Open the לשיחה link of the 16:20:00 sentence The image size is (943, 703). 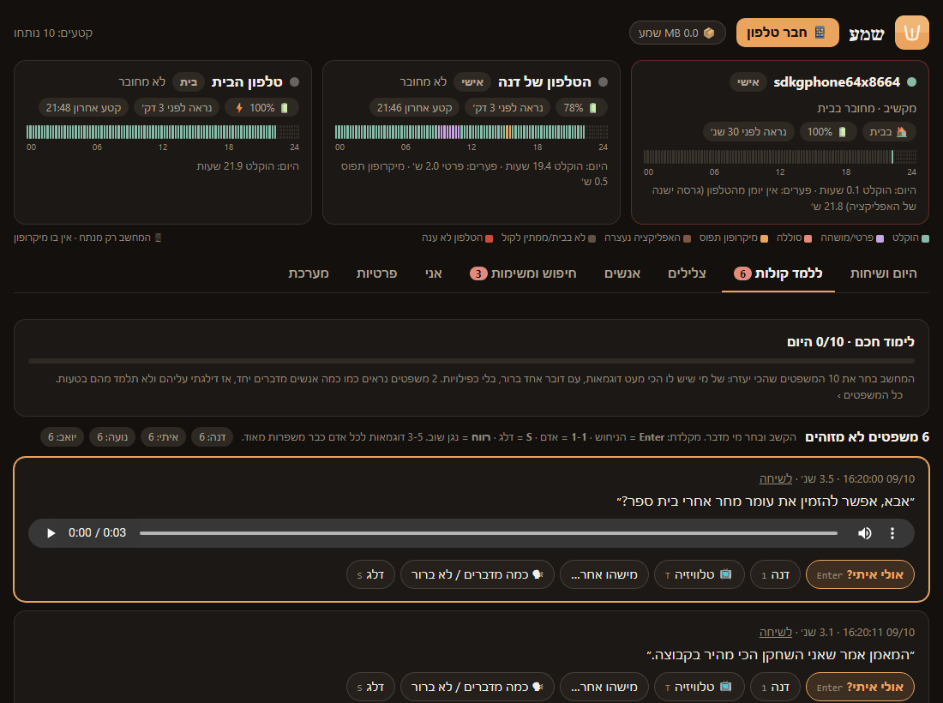(x=775, y=478)
